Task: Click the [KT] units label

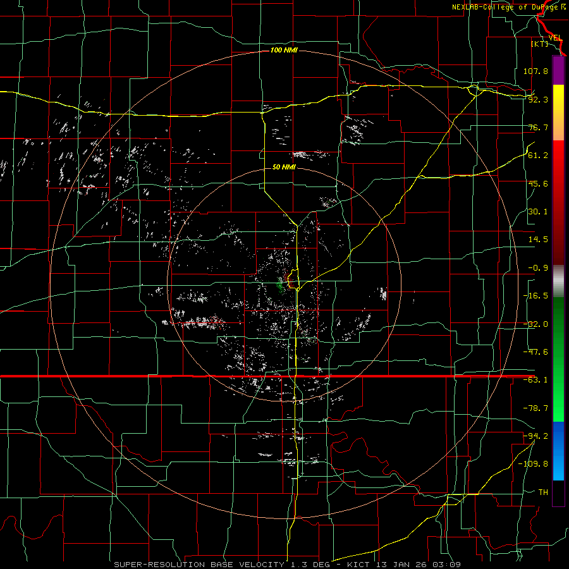Action: pyautogui.click(x=540, y=44)
